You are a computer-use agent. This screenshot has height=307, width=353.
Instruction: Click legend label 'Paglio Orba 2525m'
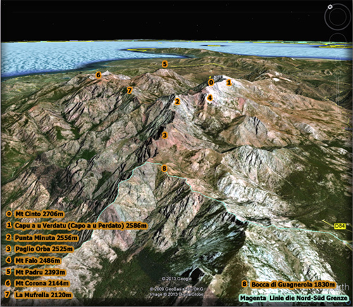click(x=44, y=249)
